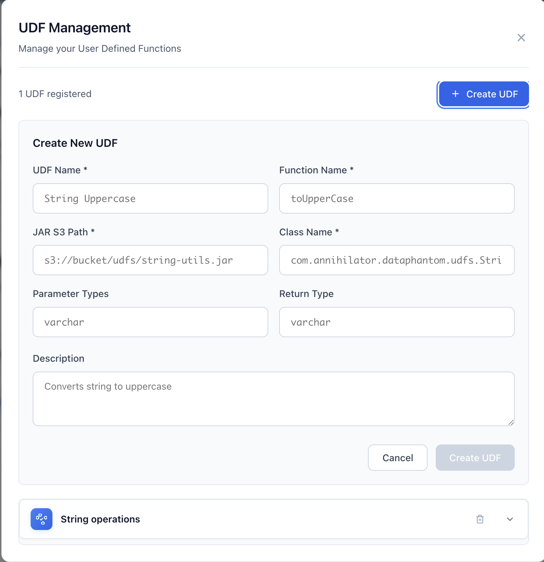Select the Return Type input

tap(396, 322)
